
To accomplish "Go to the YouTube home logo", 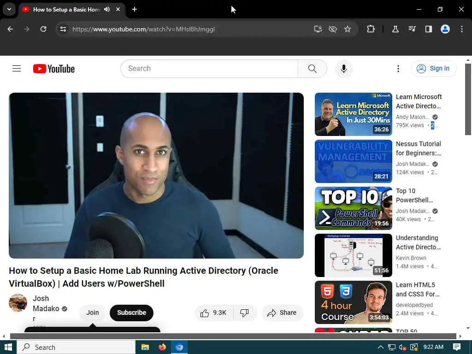I will (x=54, y=69).
